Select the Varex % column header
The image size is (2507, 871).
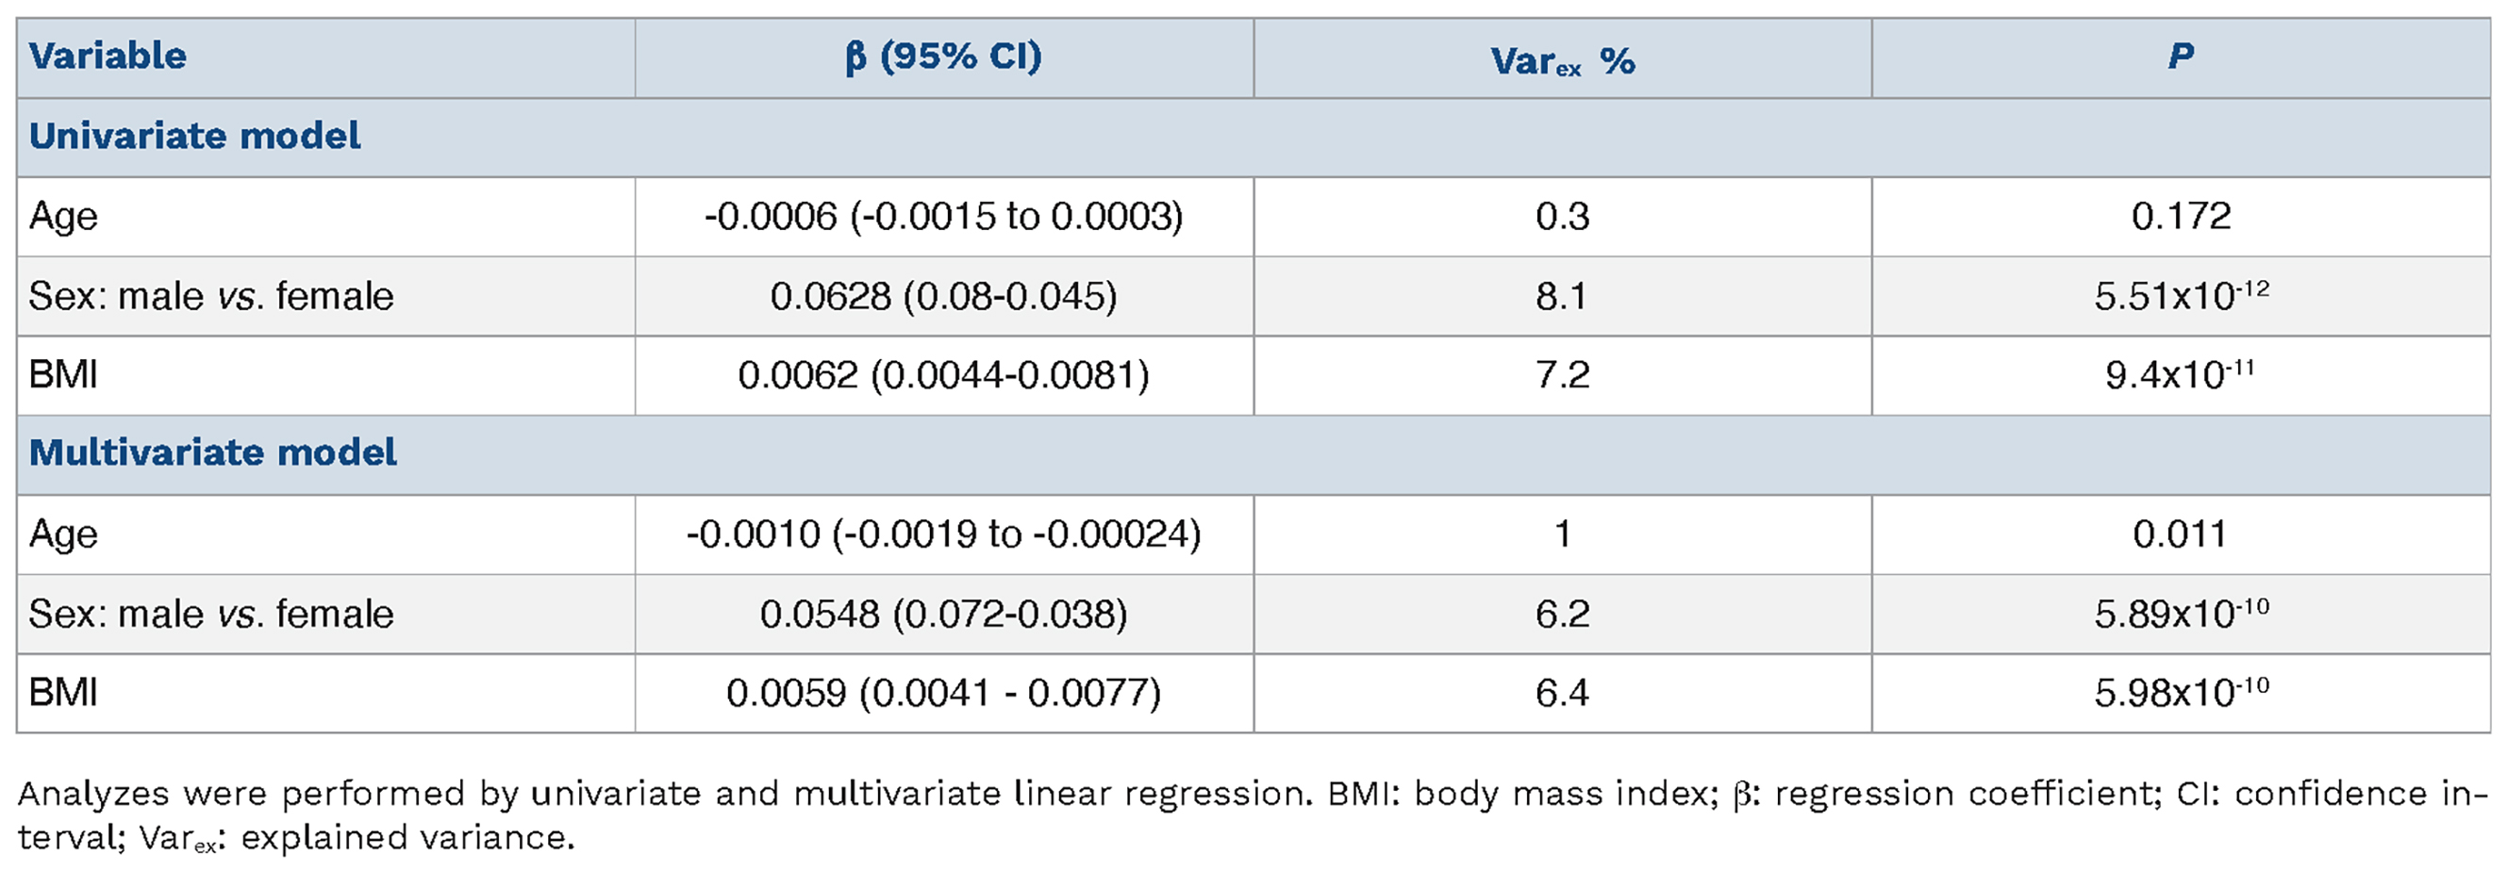click(1562, 60)
